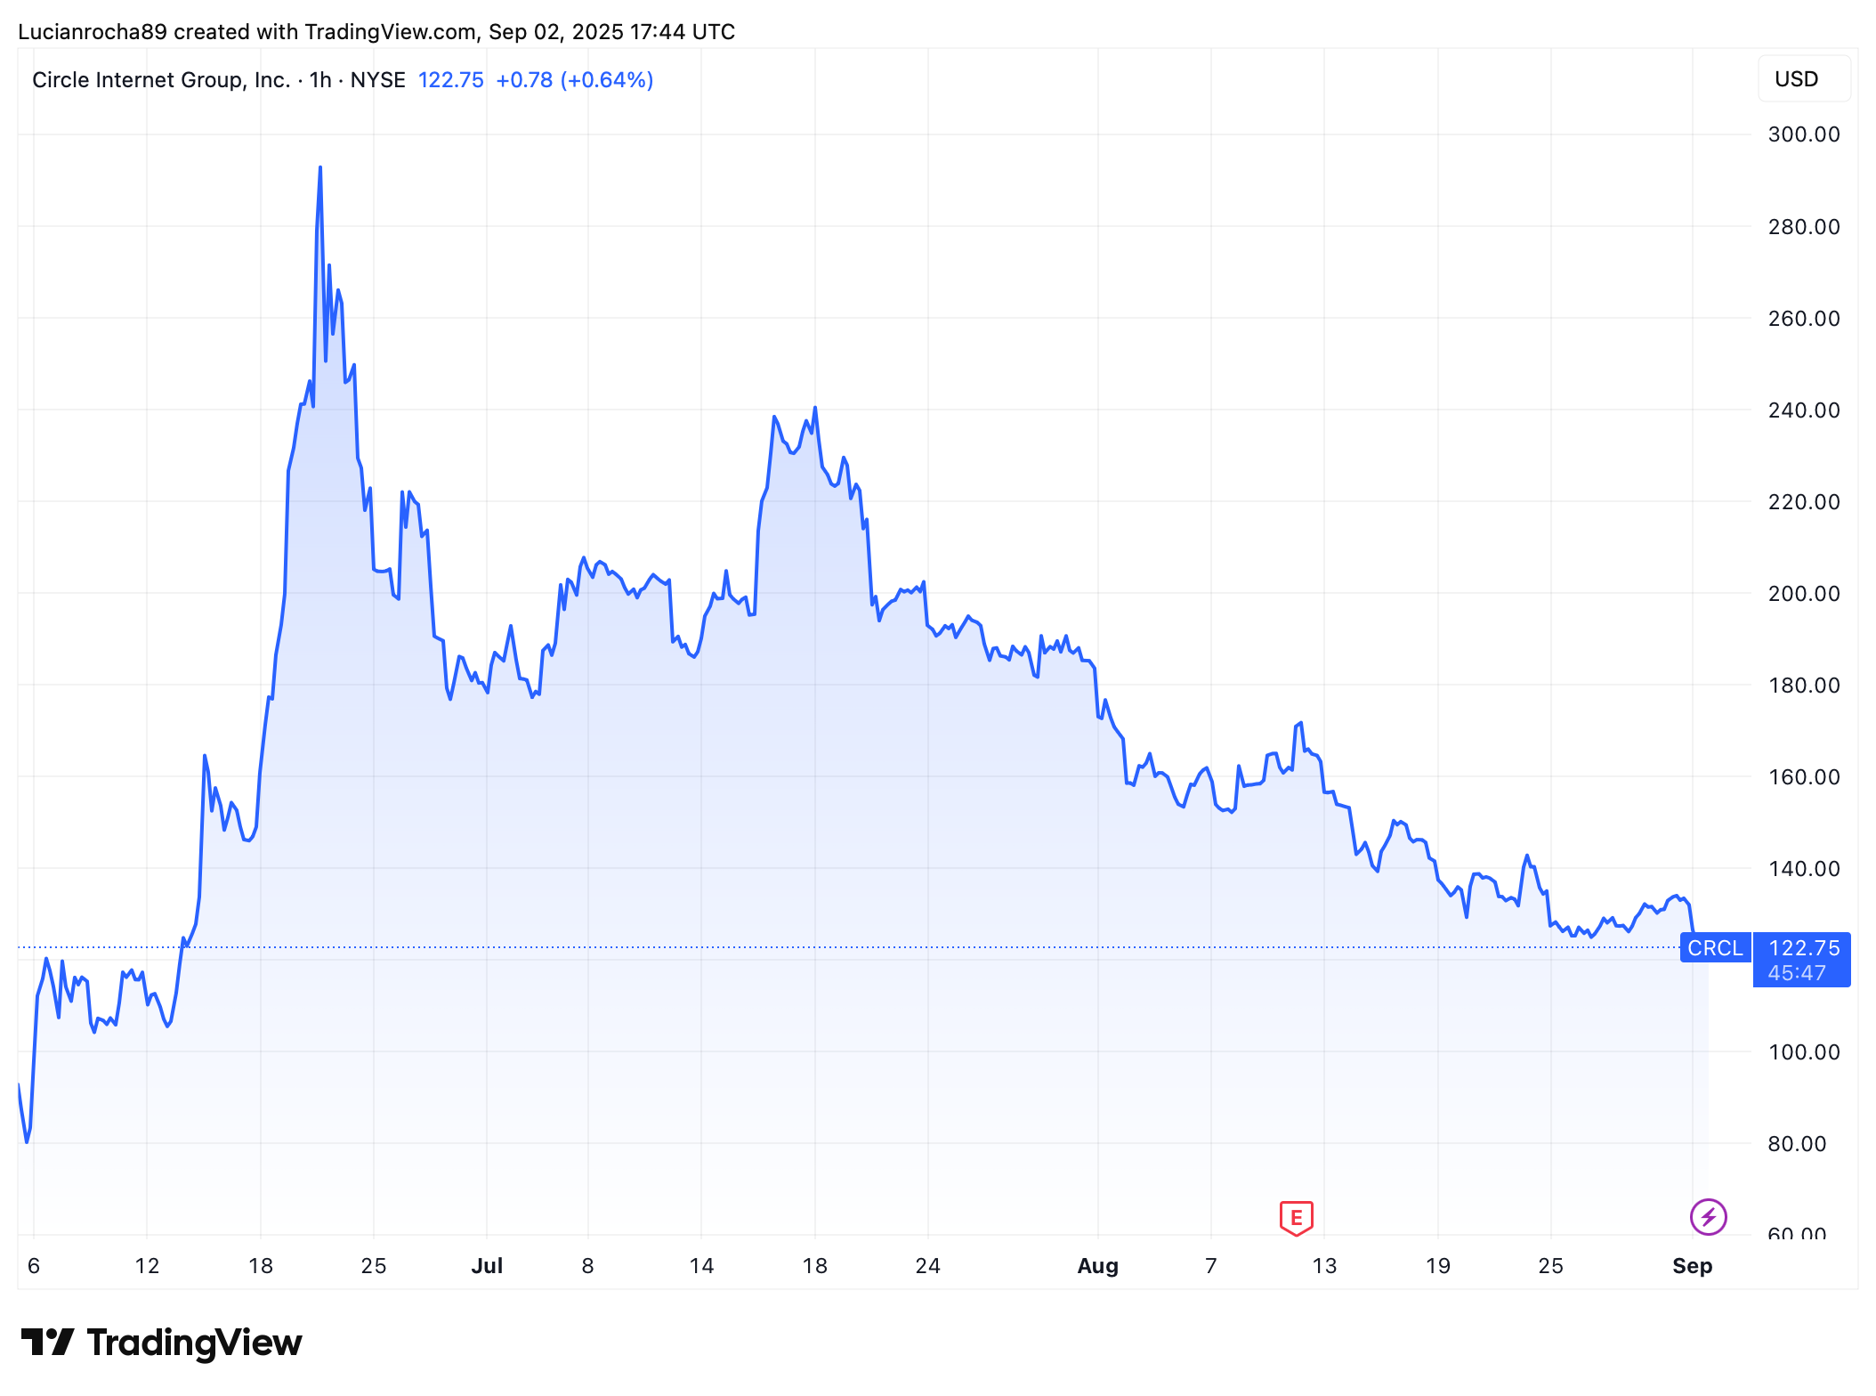Image resolution: width=1876 pixels, height=1396 pixels.
Task: Click the +0.78 (+0.64%) change value
Action: tap(575, 80)
